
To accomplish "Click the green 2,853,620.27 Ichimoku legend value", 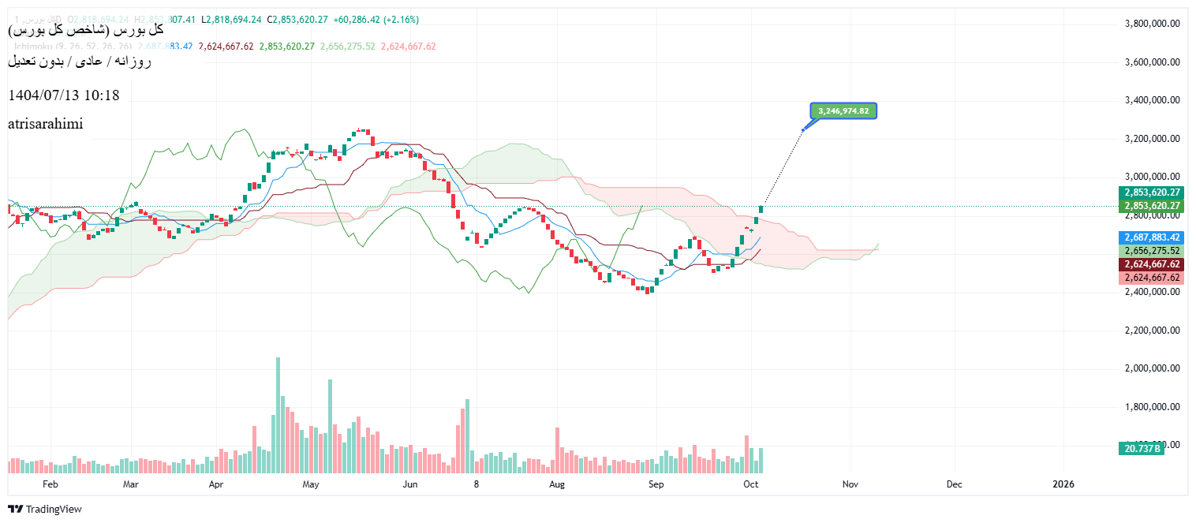I will pos(286,47).
